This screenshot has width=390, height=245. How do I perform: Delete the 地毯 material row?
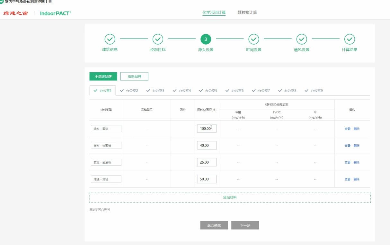(357, 179)
